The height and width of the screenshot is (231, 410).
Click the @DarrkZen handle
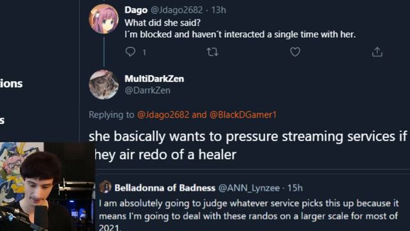(147, 90)
